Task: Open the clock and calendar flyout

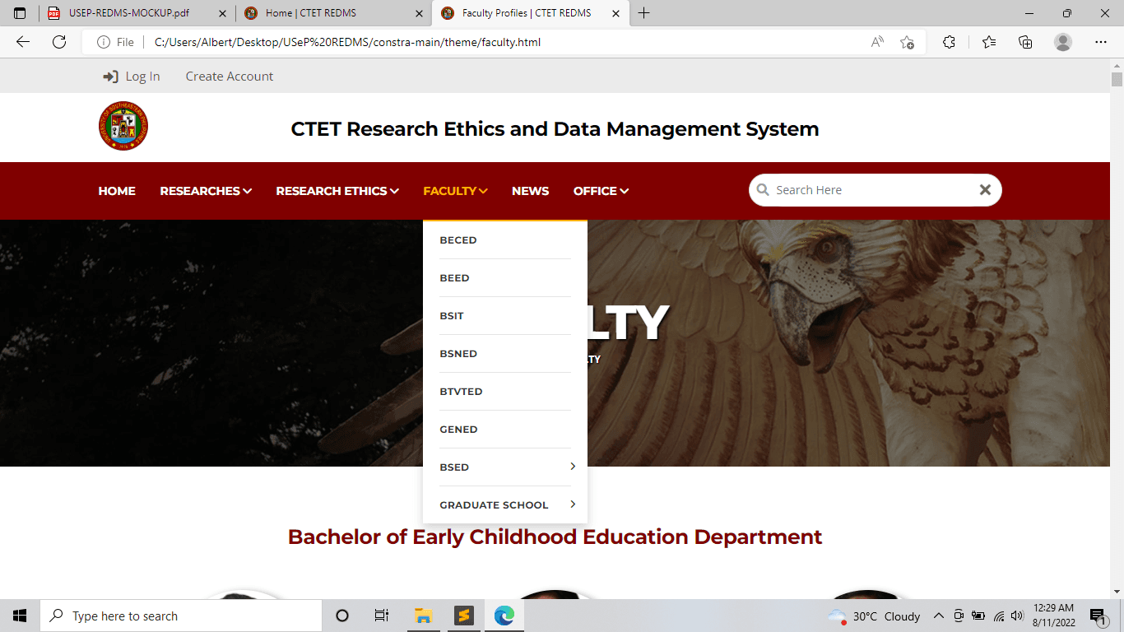Action: point(1053,616)
